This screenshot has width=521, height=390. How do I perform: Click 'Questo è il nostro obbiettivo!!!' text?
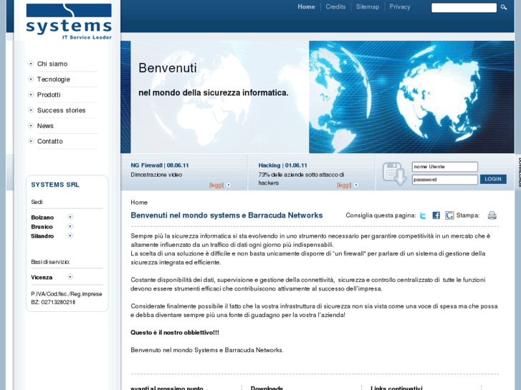point(175,333)
